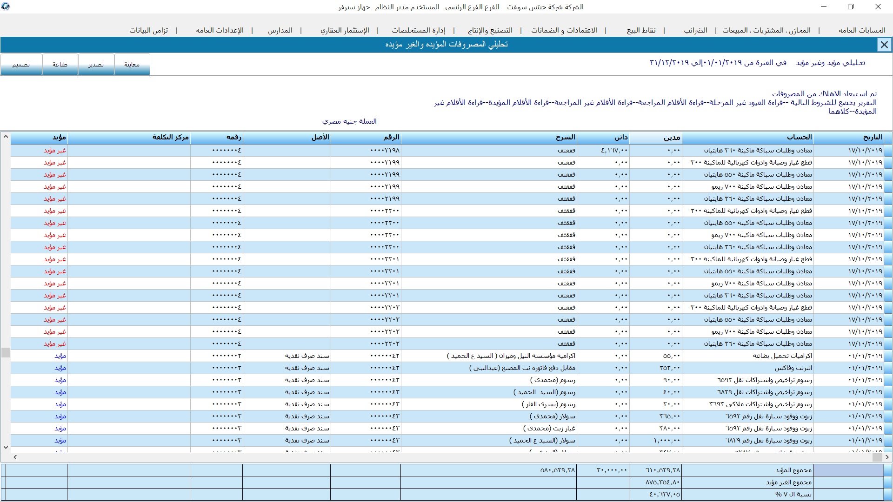The height and width of the screenshot is (502, 893).
Task: Open الاعتمادات و الضمانات menu
Action: pos(564,30)
